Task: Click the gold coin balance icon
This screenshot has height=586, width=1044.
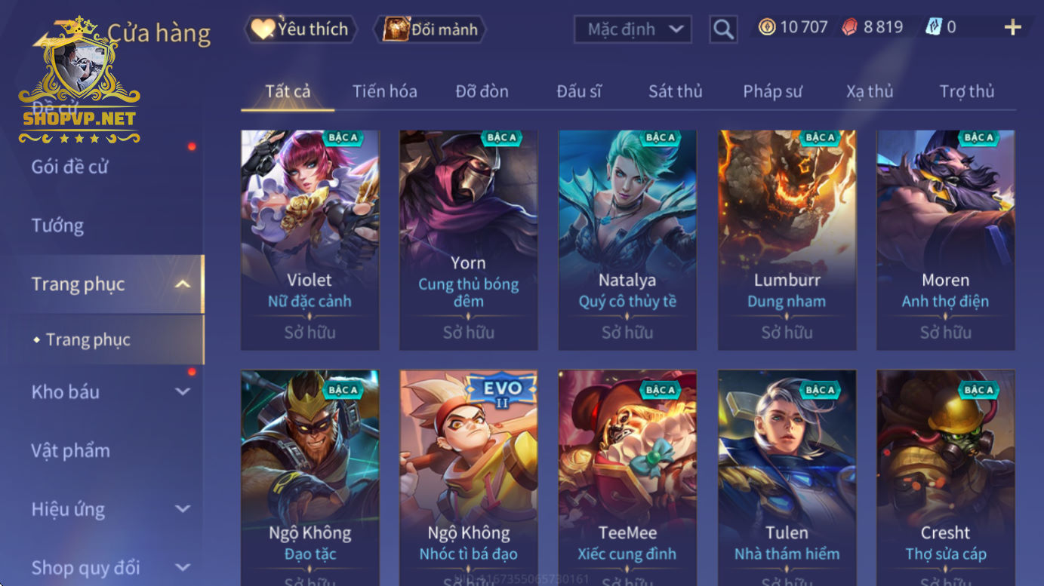Action: coord(767,27)
